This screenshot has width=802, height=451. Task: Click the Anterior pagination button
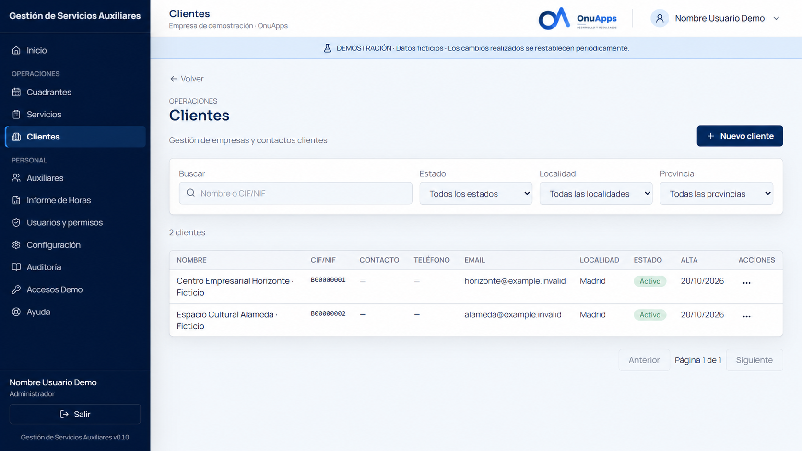644,360
